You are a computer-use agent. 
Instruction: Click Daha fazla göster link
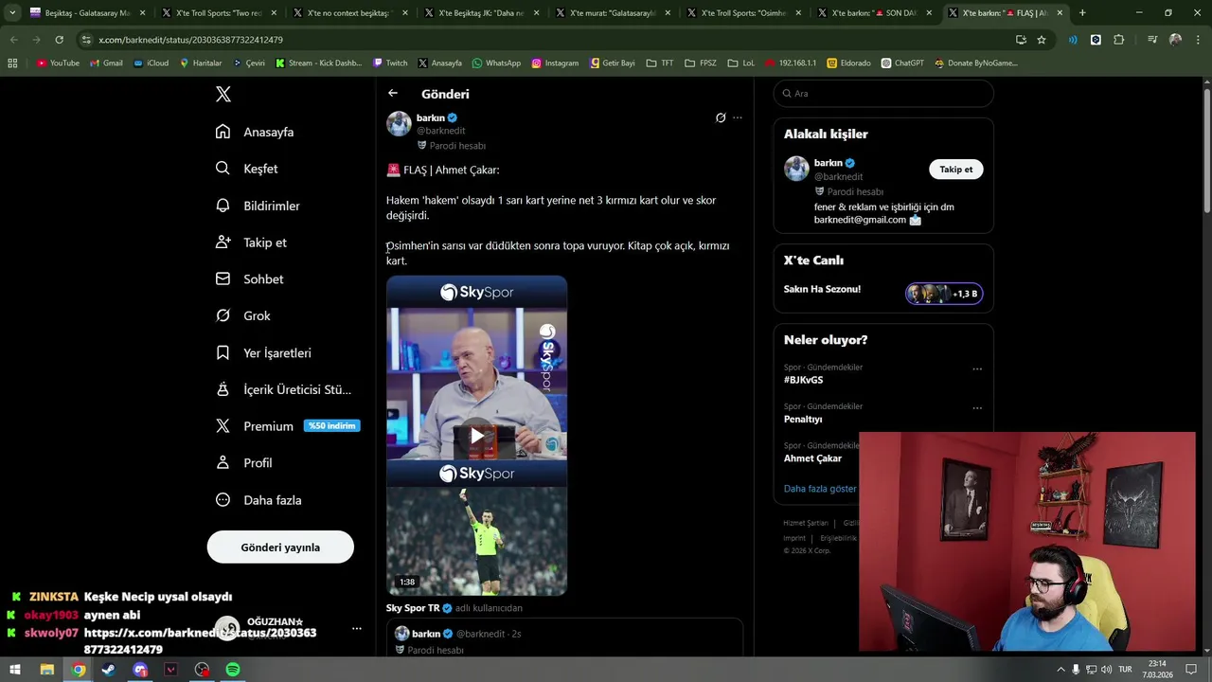coord(820,489)
